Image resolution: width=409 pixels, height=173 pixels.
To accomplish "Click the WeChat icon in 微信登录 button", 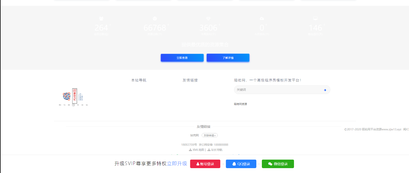I will (270, 164).
